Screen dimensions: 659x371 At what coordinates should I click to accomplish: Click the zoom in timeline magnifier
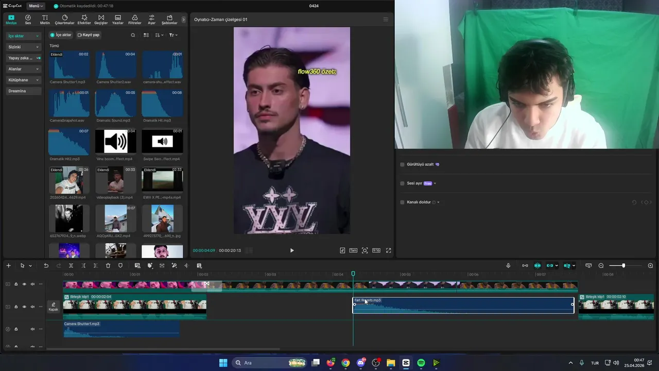(650, 266)
